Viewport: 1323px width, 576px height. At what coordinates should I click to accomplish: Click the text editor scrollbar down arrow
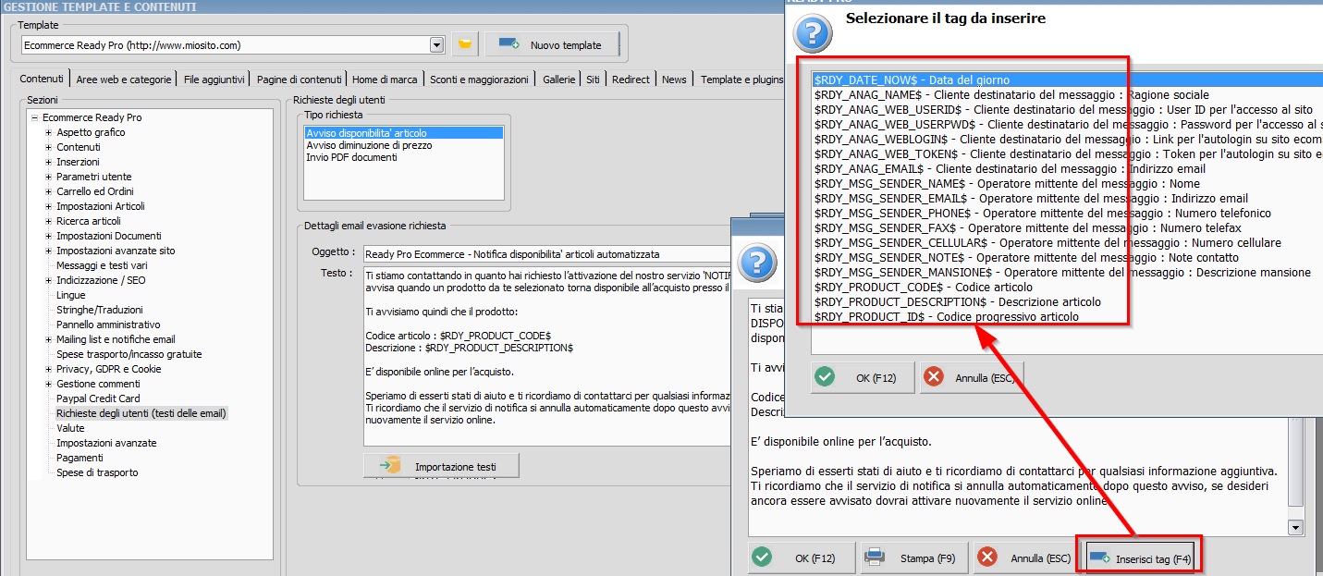click(1295, 526)
